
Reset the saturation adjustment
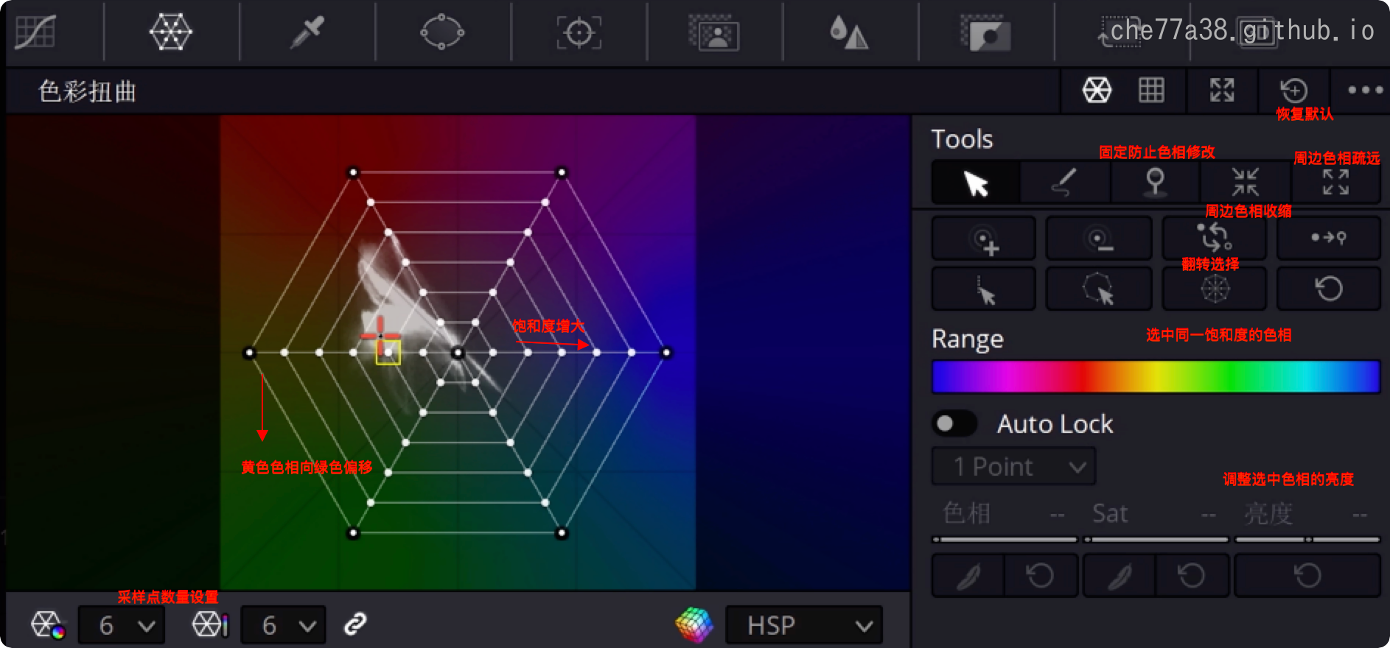(1192, 576)
